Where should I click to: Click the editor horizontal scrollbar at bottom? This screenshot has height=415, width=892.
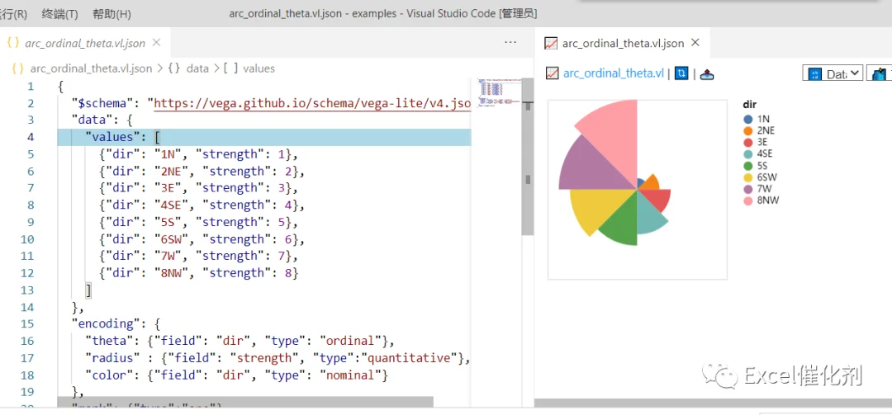tap(245, 402)
